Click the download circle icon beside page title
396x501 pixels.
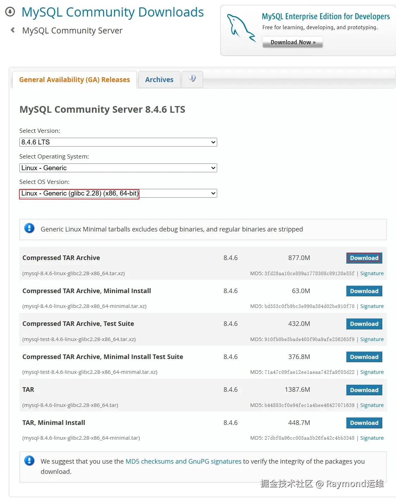[10, 12]
